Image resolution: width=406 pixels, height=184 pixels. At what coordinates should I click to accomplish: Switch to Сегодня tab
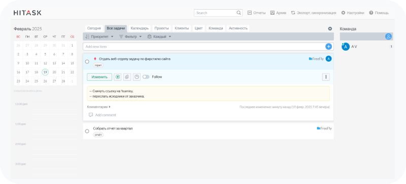click(94, 28)
